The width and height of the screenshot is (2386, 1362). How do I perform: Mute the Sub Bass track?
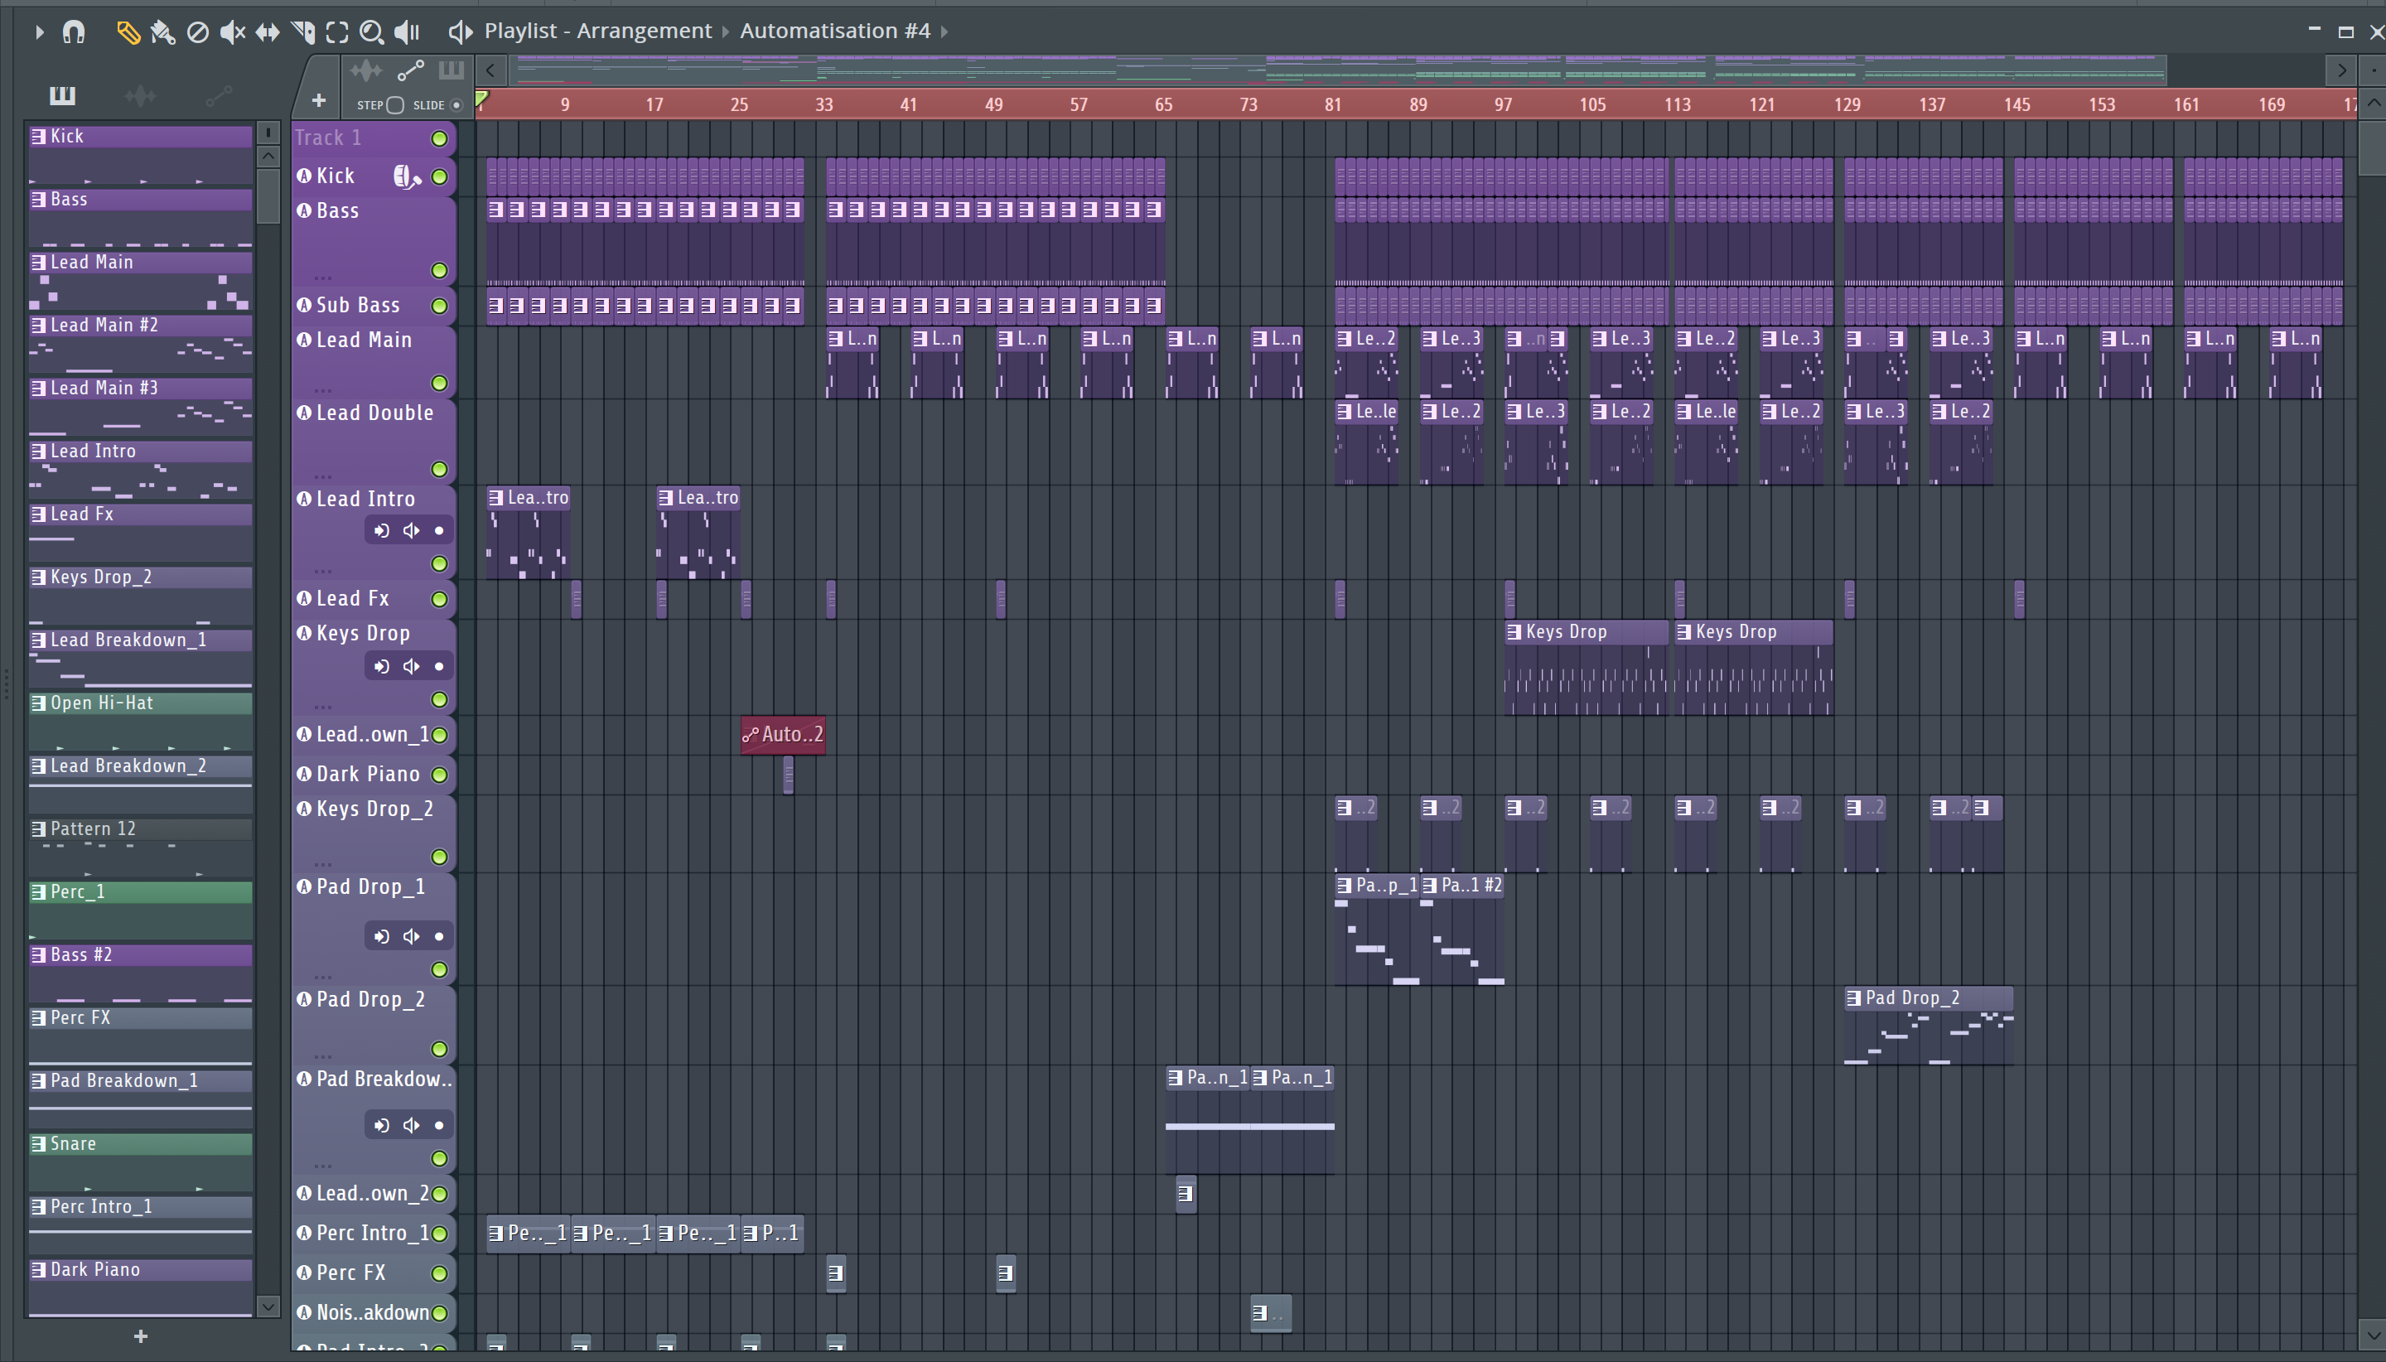pyautogui.click(x=438, y=306)
